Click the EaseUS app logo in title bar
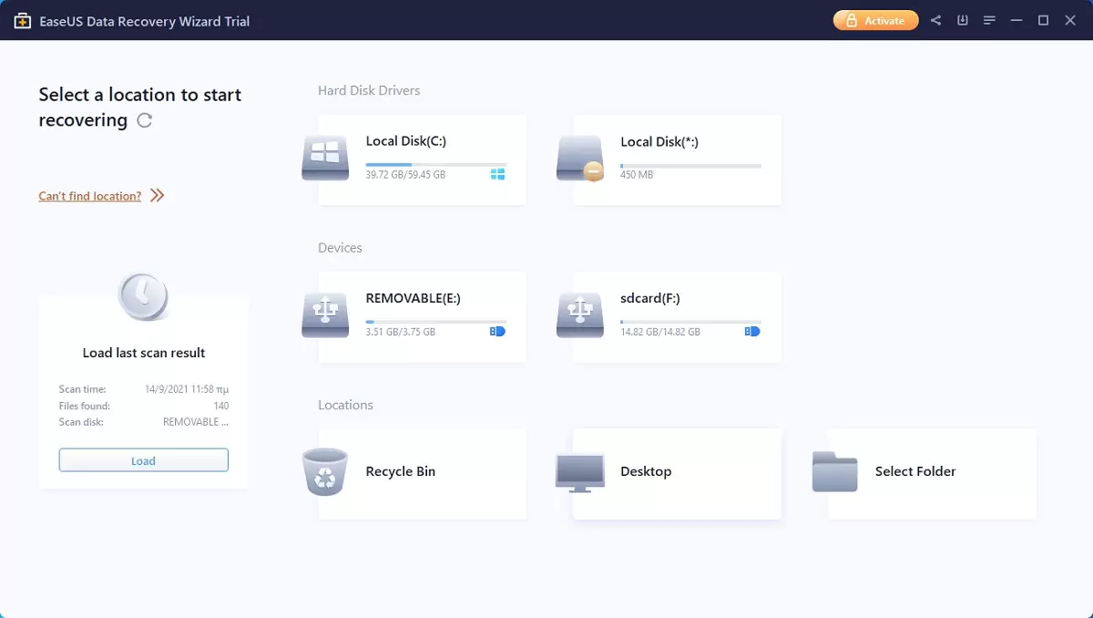The image size is (1093, 618). tap(23, 20)
